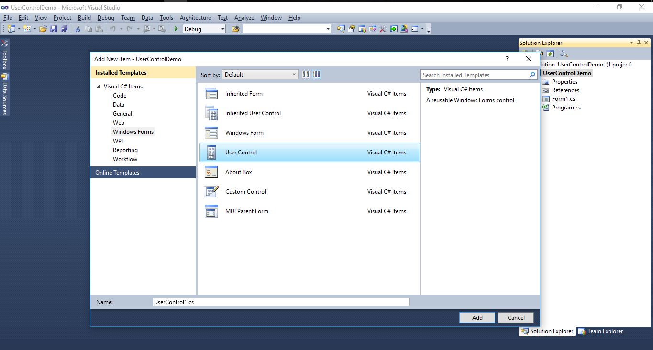Click the Open File toolbar icon
The height and width of the screenshot is (350, 653).
pyautogui.click(x=43, y=29)
